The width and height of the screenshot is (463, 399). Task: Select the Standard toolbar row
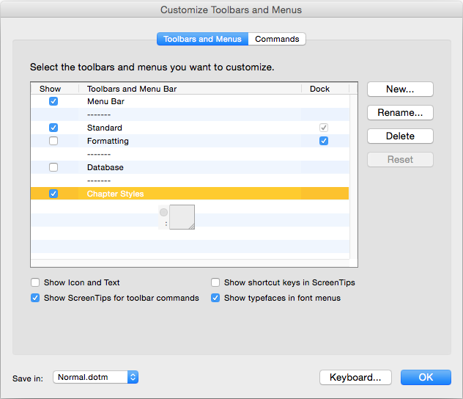click(190, 128)
